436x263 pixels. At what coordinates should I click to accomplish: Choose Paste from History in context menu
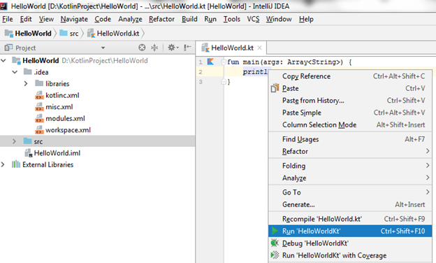click(350, 100)
